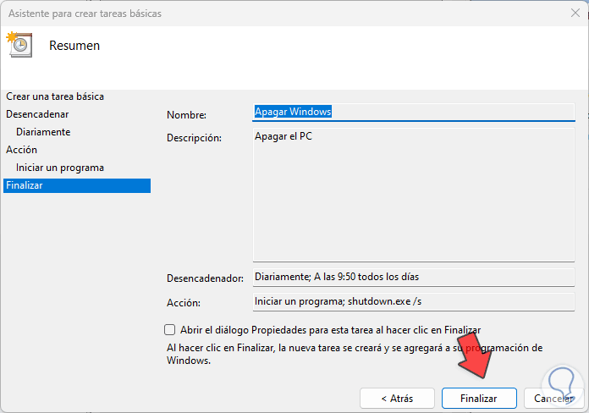Click the Acción field showing shutdown.exe
The height and width of the screenshot is (413, 589).
pos(413,300)
